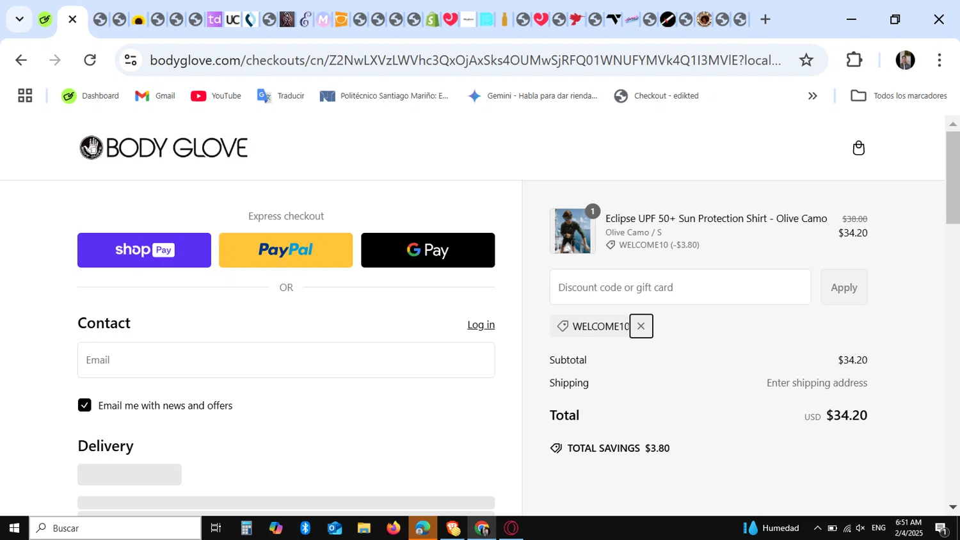Image resolution: width=960 pixels, height=540 pixels.
Task: Open the notification center icon
Action: click(x=941, y=528)
